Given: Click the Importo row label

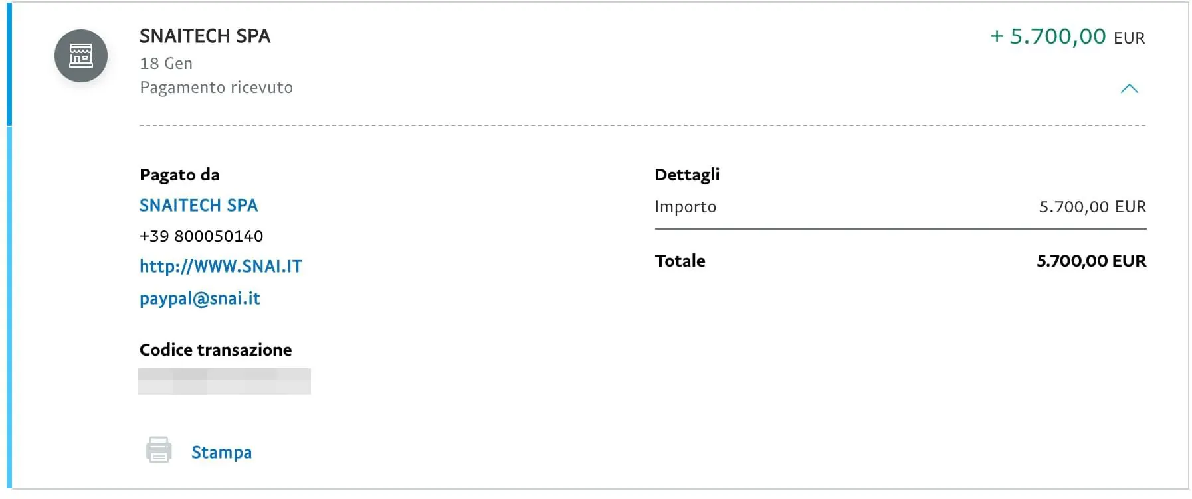Looking at the screenshot, I should [685, 207].
